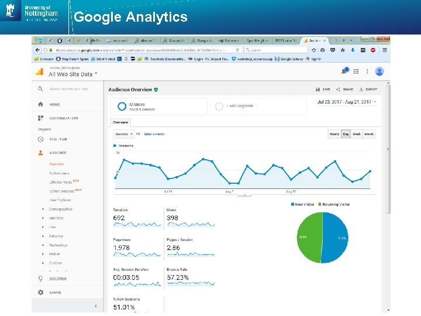
Task: Bookmark this page with the star icon
Action: pyautogui.click(x=313, y=50)
